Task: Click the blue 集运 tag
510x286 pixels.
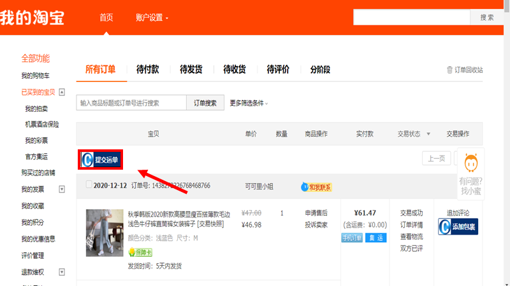Action: pos(375,238)
